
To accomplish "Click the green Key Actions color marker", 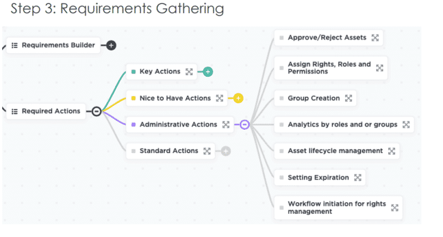I will tap(133, 71).
